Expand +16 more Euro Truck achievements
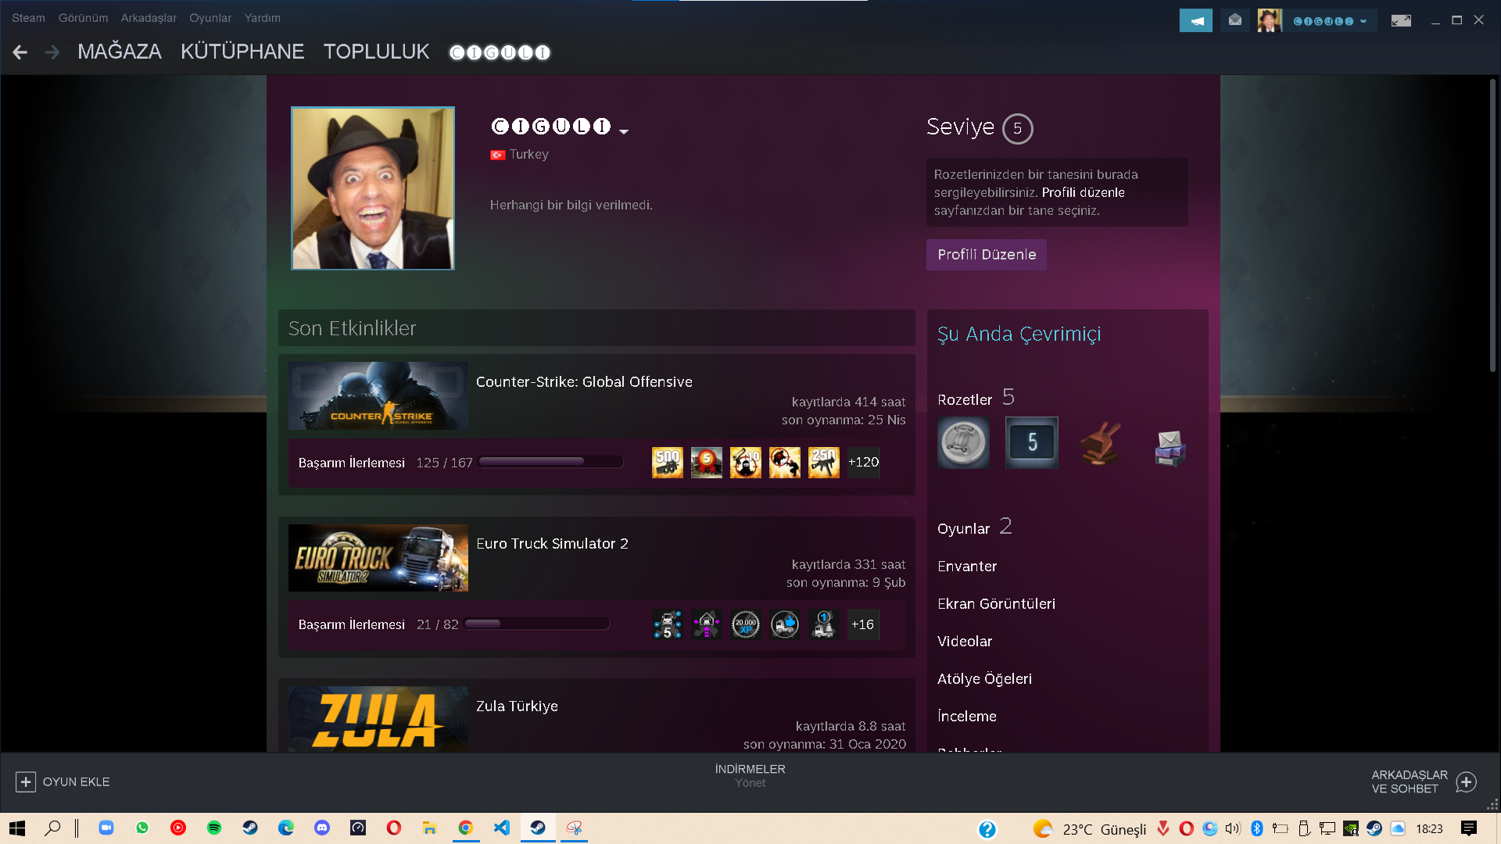Viewport: 1501px width, 844px height. [863, 624]
